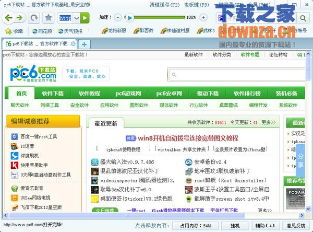The height and width of the screenshot is (232, 313).
Task: Open the 媒体软件 category
Action: [168, 105]
